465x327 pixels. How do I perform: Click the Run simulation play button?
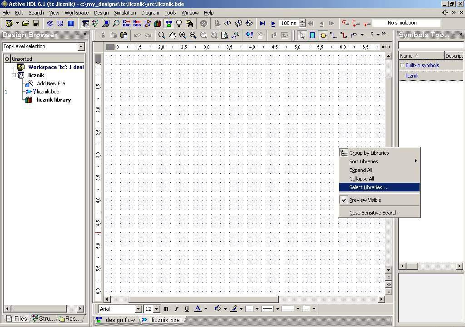click(x=273, y=23)
